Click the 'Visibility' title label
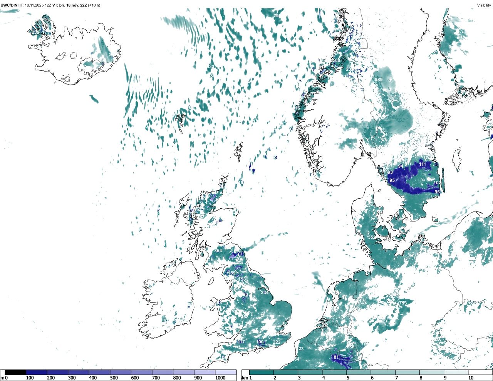Image resolution: width=493 pixels, height=381 pixels. tap(484, 5)
